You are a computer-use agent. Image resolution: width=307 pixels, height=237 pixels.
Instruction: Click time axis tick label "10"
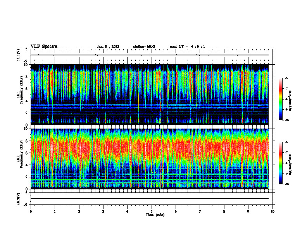pyautogui.click(x=273, y=211)
